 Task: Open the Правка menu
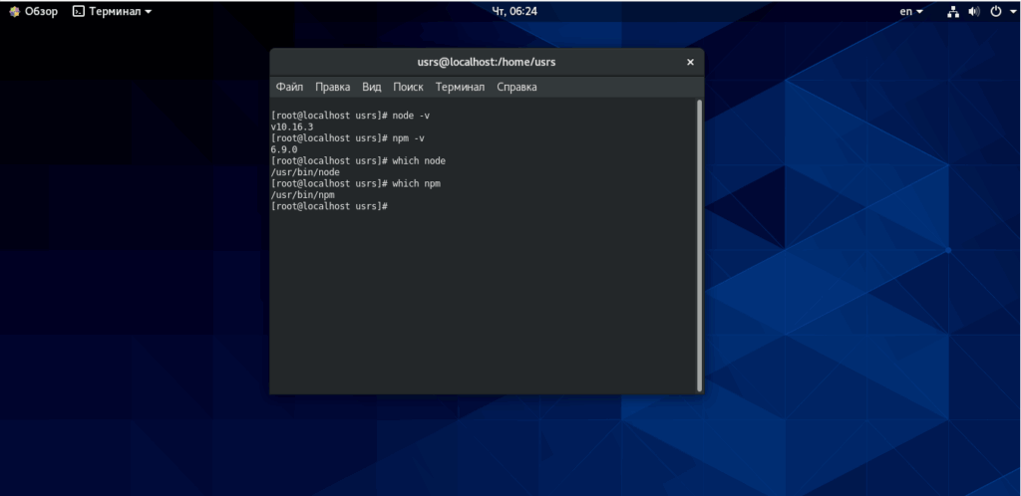(332, 87)
